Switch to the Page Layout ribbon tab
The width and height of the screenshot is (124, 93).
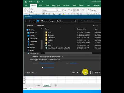(x=56, y=5)
